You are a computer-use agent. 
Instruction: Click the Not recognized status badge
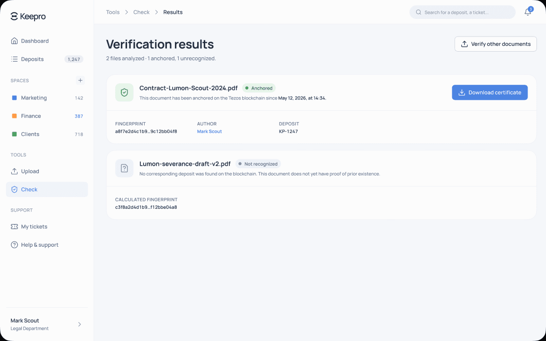(x=258, y=164)
